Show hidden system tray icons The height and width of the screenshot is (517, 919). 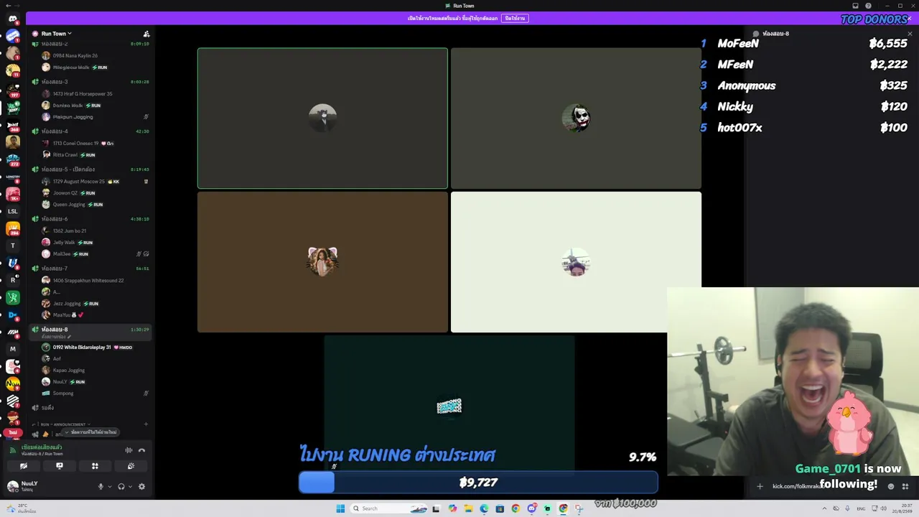coord(824,508)
